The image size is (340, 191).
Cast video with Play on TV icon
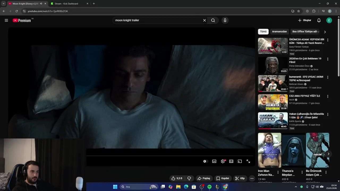click(240, 161)
